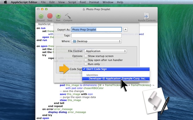Open the Script menu
The image size is (193, 120).
[72, 2]
